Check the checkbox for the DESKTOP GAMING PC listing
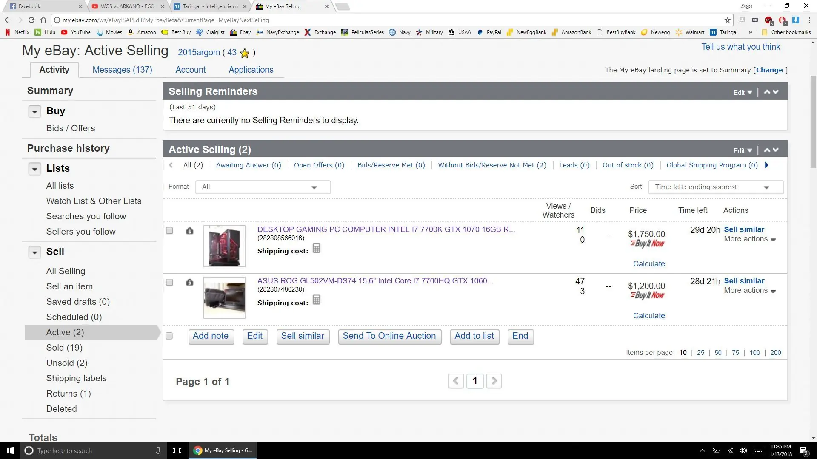Viewport: 817px width, 459px height. click(x=169, y=230)
